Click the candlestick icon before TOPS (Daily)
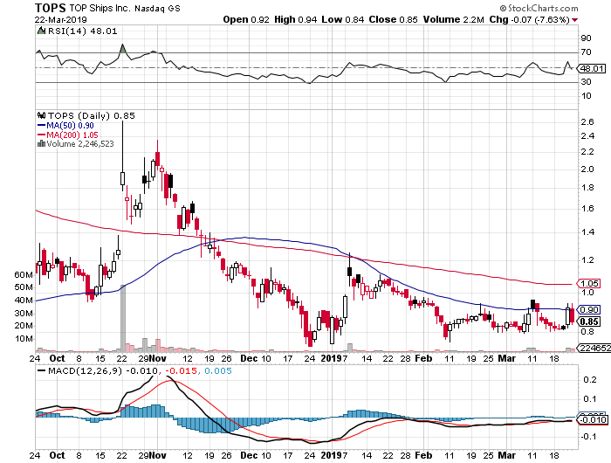This screenshot has height=463, width=611. point(42,115)
